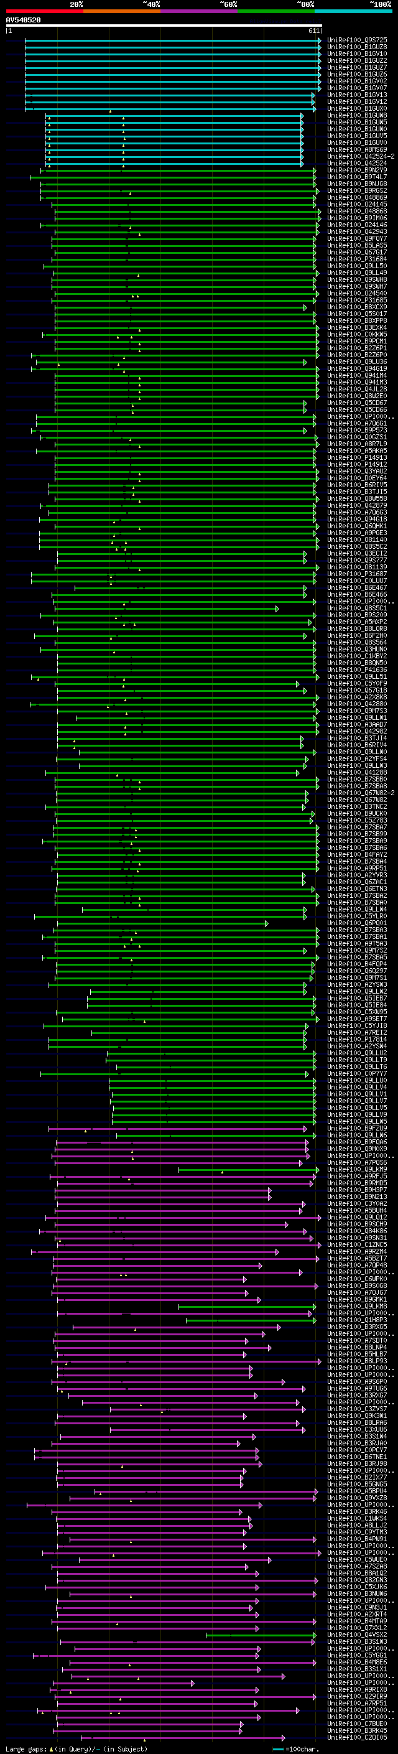Select the UniRef100_C0P7Y7 label
Image resolution: width=398 pixels, height=1754 pixels.
357,1074
